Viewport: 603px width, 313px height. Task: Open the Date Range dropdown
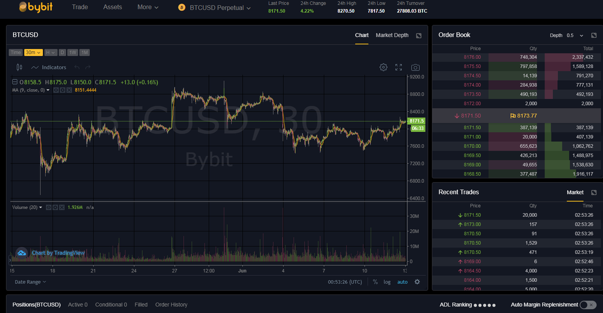pos(30,282)
